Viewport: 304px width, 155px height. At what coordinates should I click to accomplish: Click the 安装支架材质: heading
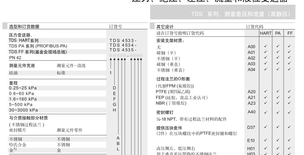coord(170,41)
